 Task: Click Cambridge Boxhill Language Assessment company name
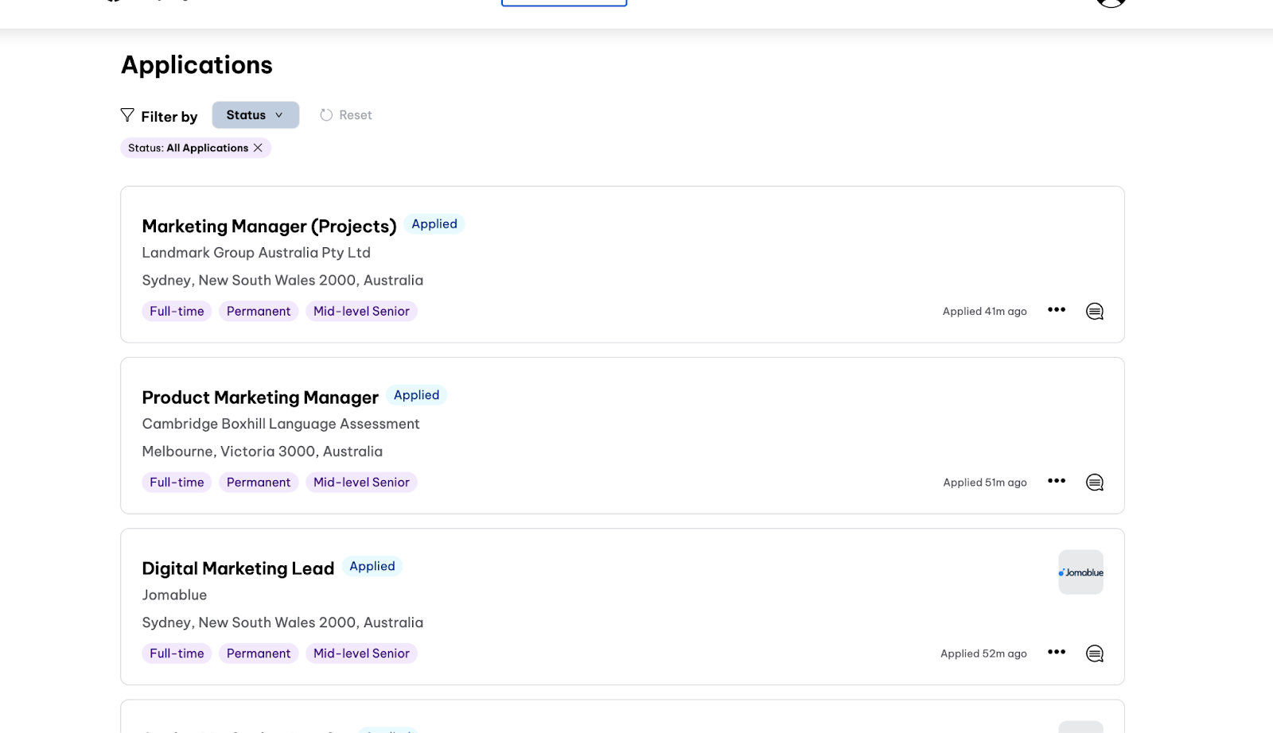click(281, 424)
